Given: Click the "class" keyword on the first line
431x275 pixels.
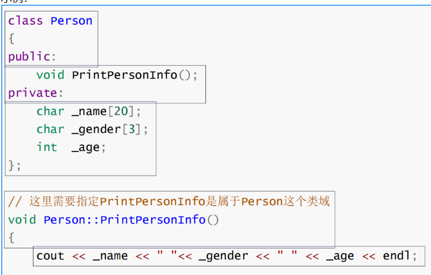Looking at the screenshot, I should pos(25,21).
